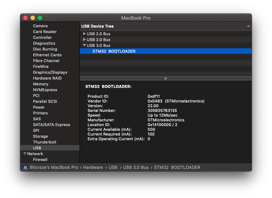Close the MacBook Pro window (red button)
The image size is (272, 198).
point(25,18)
